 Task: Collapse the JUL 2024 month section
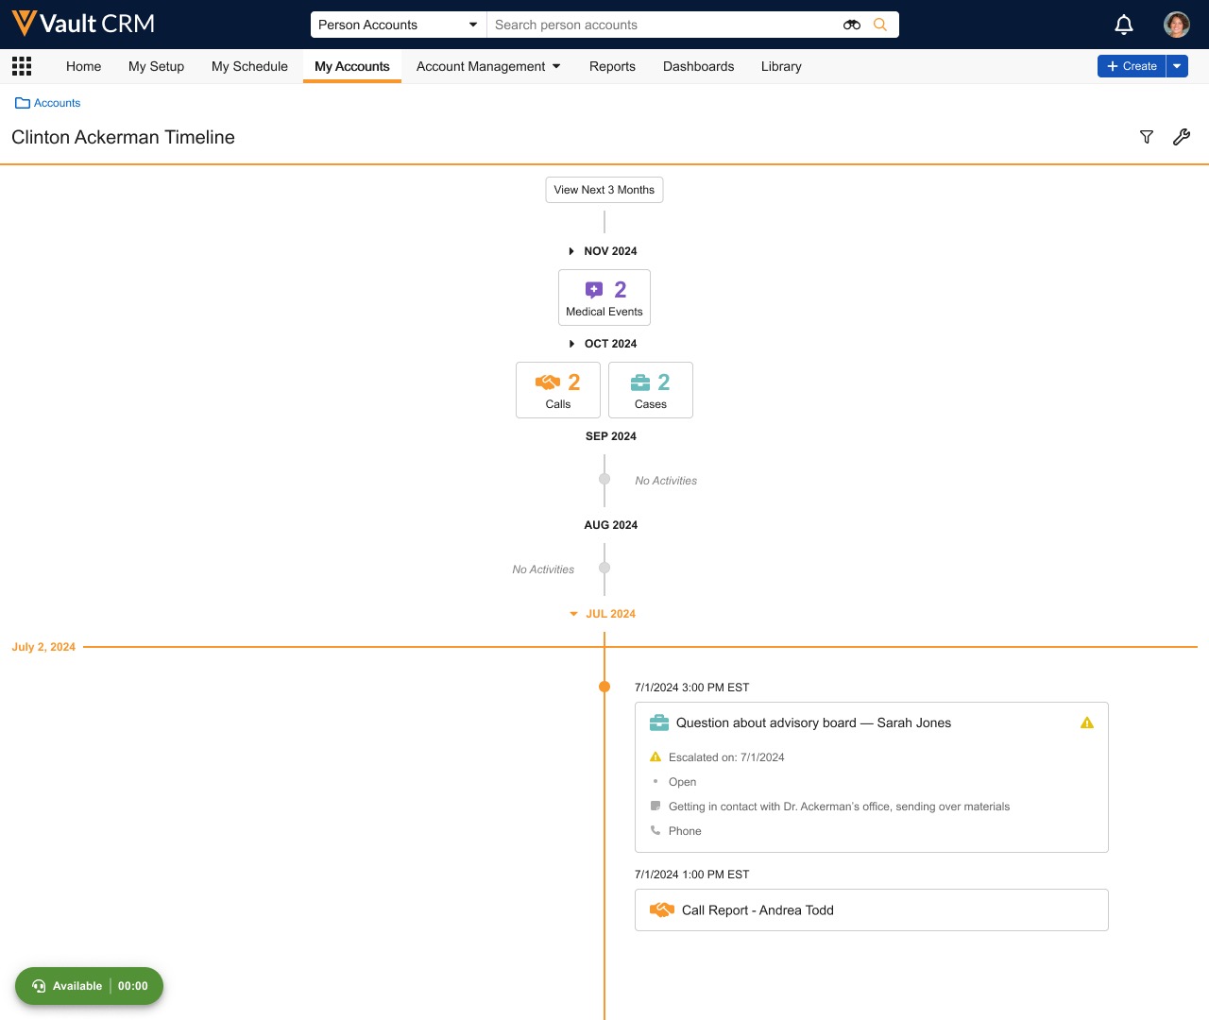click(x=602, y=614)
